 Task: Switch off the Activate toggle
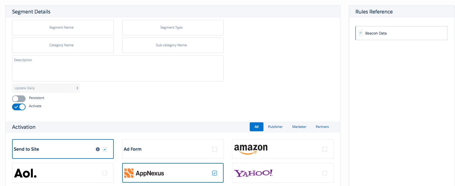pos(19,107)
